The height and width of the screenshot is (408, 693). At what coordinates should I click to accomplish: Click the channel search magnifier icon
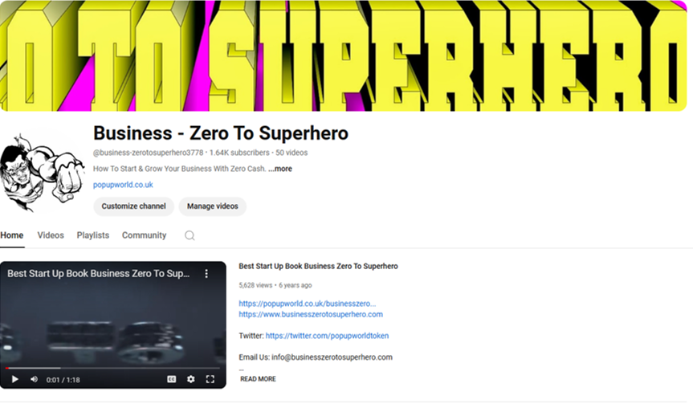(x=190, y=235)
